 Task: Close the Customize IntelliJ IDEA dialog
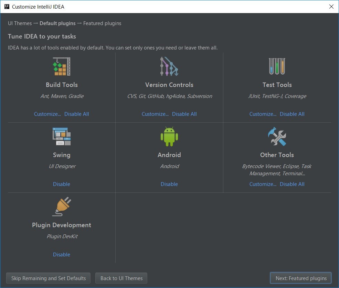331,7
